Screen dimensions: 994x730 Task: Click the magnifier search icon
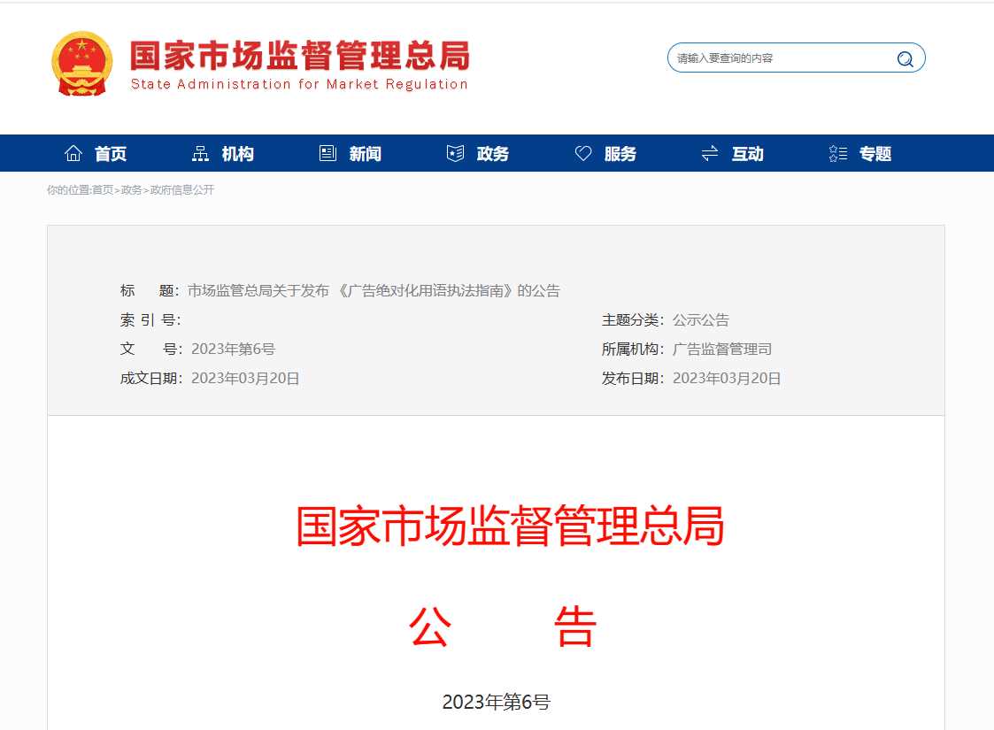[x=905, y=59]
